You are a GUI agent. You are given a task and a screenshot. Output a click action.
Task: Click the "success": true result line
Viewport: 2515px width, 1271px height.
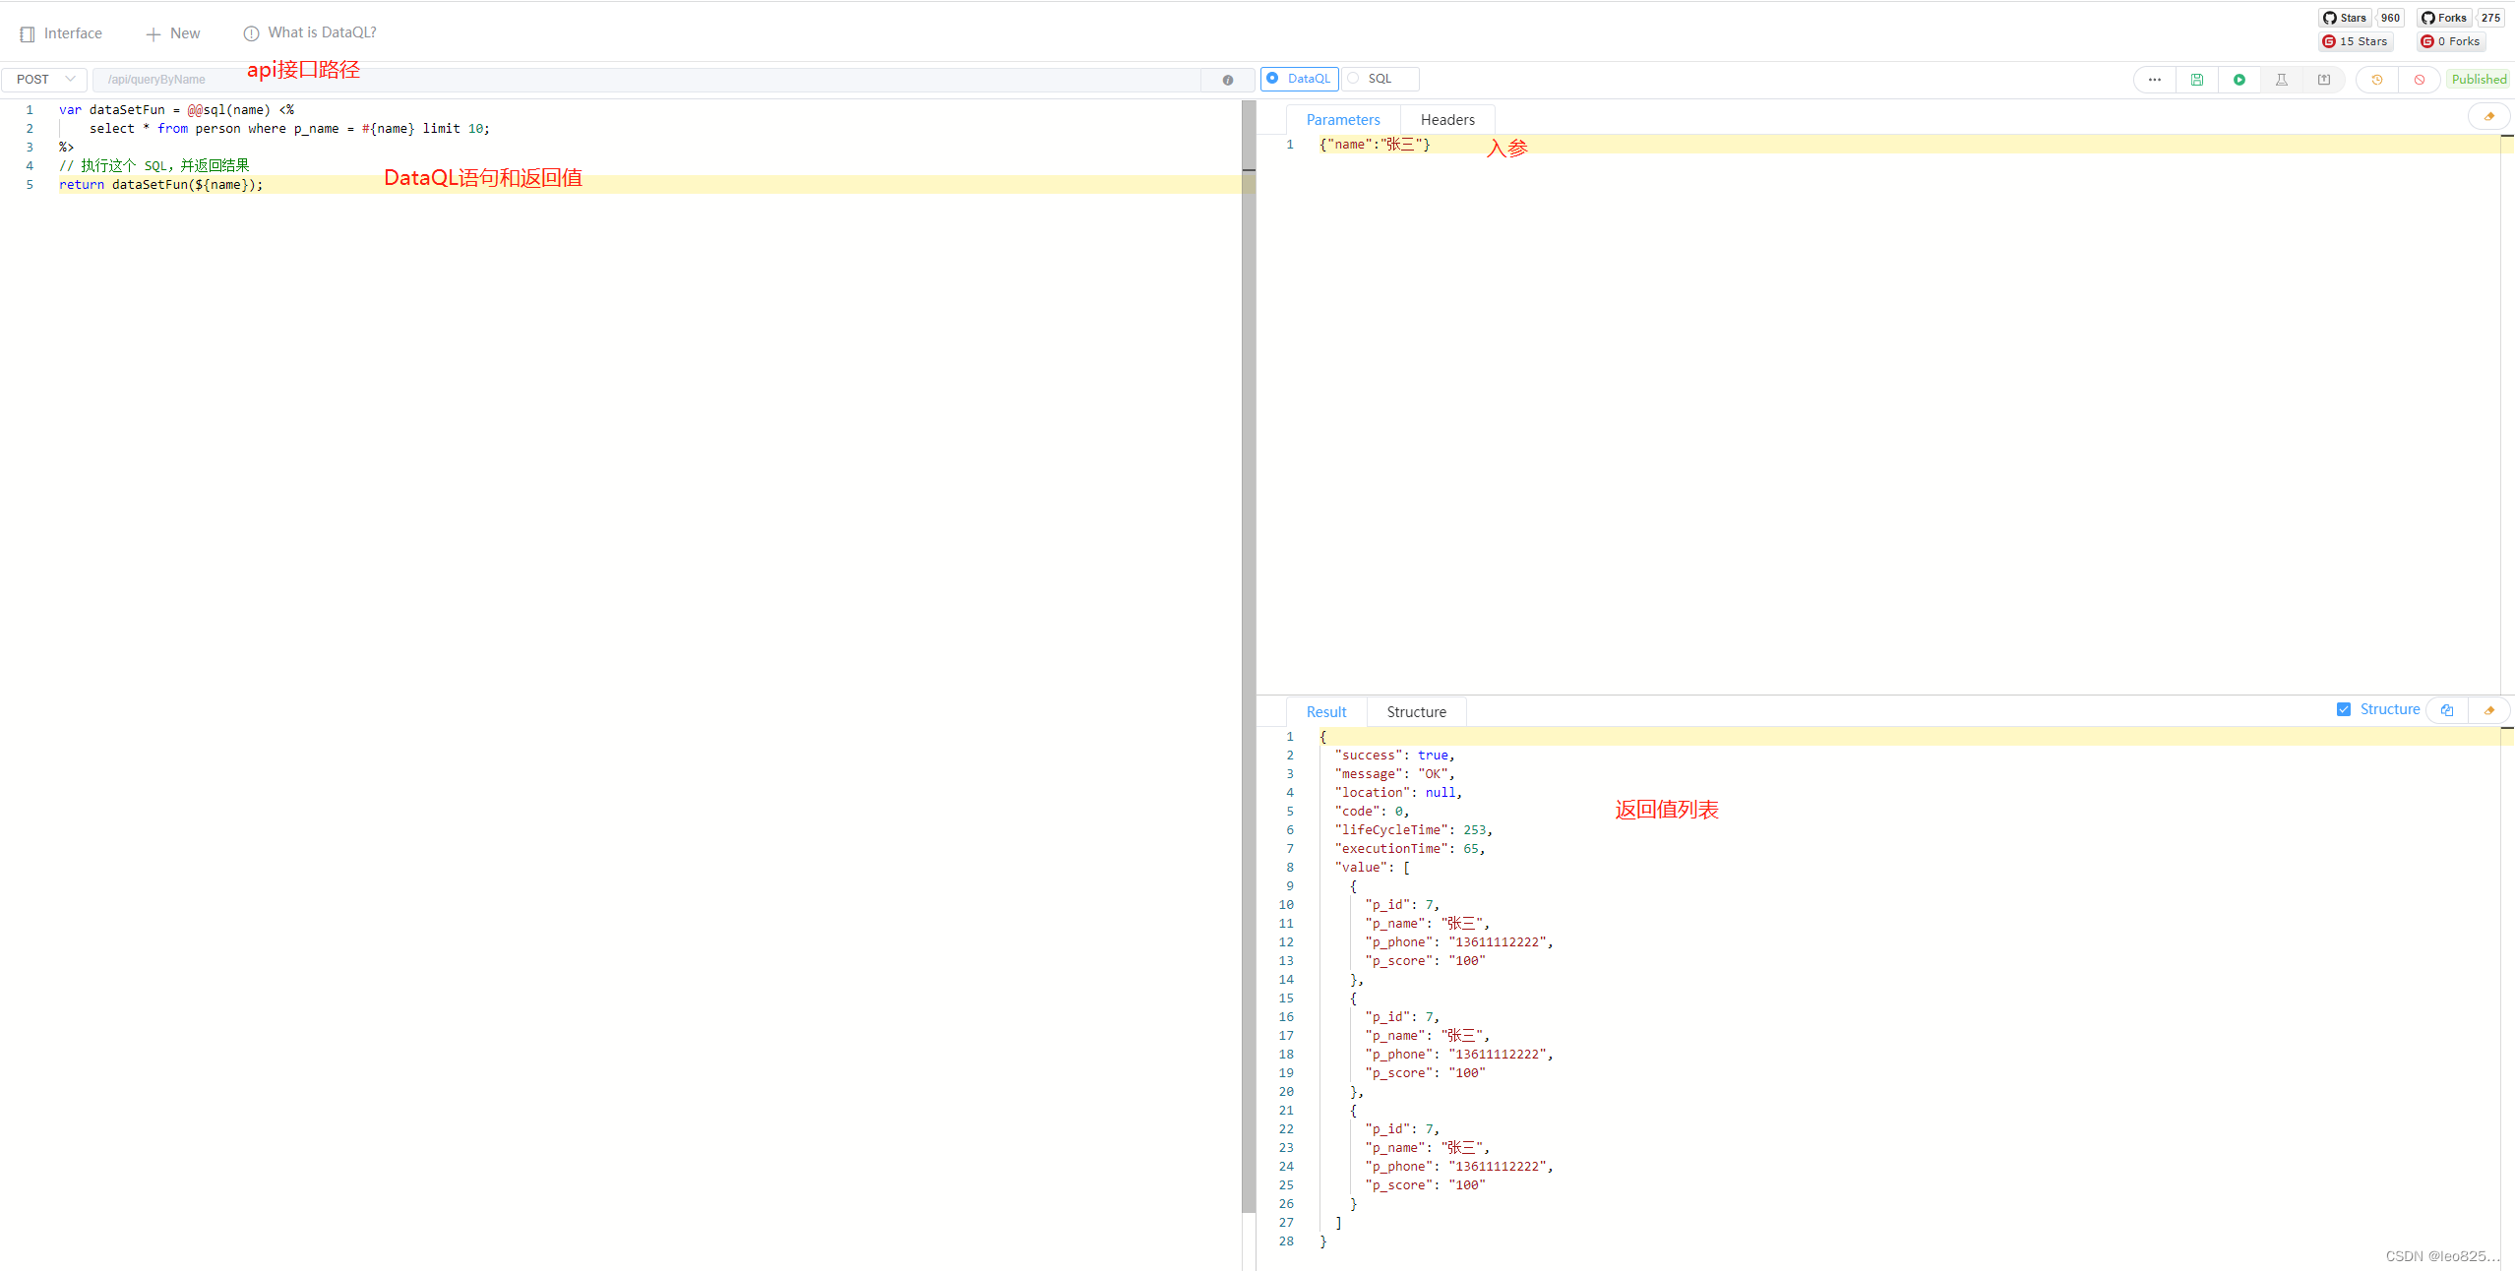point(1394,756)
